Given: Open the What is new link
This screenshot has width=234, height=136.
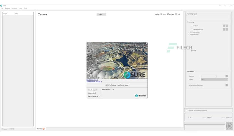Looking at the screenshot, I should pos(92,80).
